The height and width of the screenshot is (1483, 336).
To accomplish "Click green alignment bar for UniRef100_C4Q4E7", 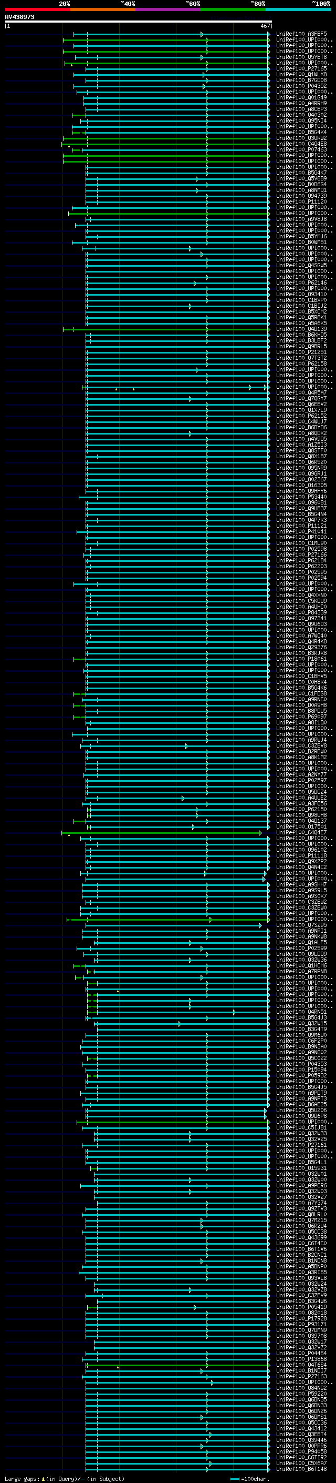I will [161, 833].
